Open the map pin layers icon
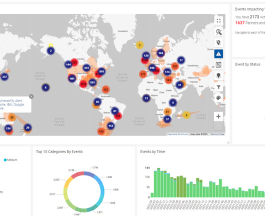Viewport: 265px width, 221px height. point(218,75)
